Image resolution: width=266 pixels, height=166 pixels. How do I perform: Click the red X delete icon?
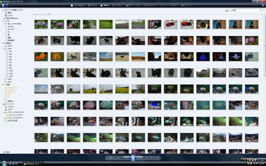click(x=157, y=158)
